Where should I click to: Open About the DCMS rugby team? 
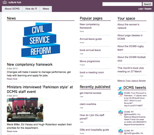131,48
